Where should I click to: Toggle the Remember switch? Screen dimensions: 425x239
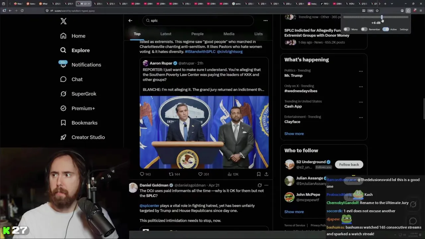click(364, 29)
